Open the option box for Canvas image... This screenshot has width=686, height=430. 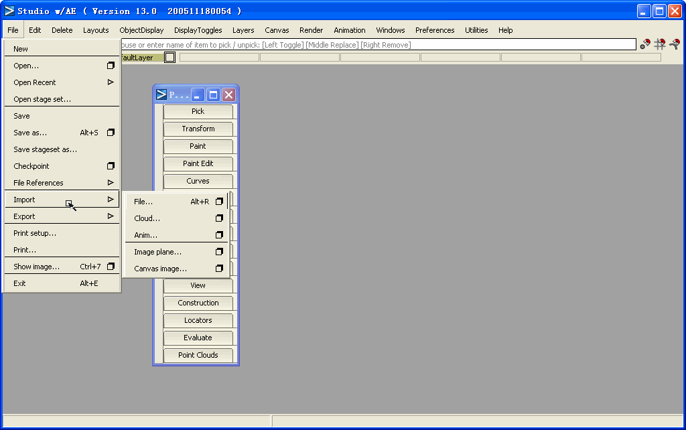(219, 269)
